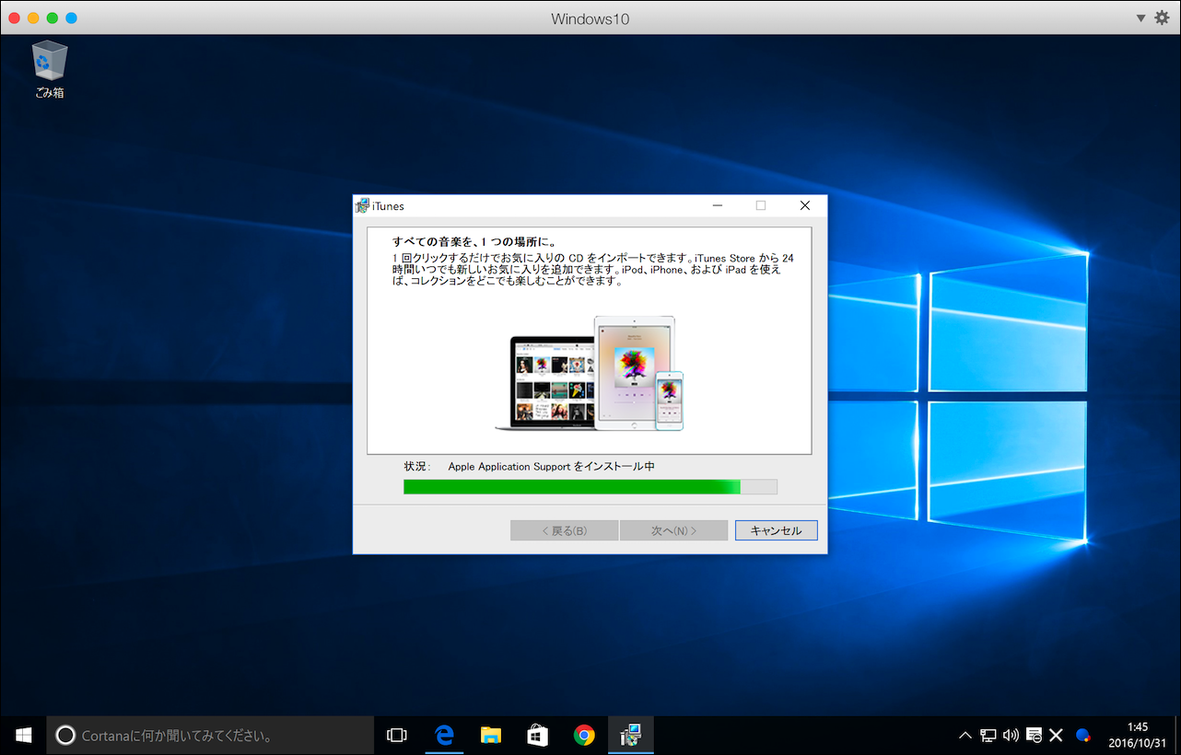
Task: Launch Microsoft Edge from the taskbar
Action: (445, 735)
